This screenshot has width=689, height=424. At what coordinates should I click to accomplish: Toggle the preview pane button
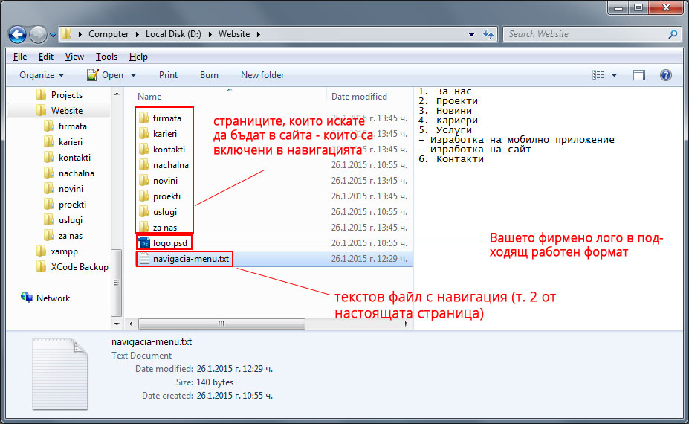tap(638, 75)
